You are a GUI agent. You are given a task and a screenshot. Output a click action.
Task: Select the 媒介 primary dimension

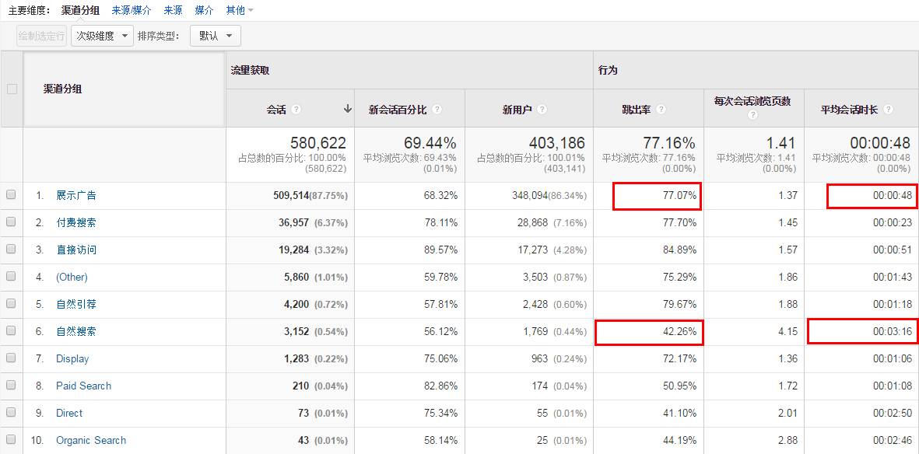coord(204,11)
